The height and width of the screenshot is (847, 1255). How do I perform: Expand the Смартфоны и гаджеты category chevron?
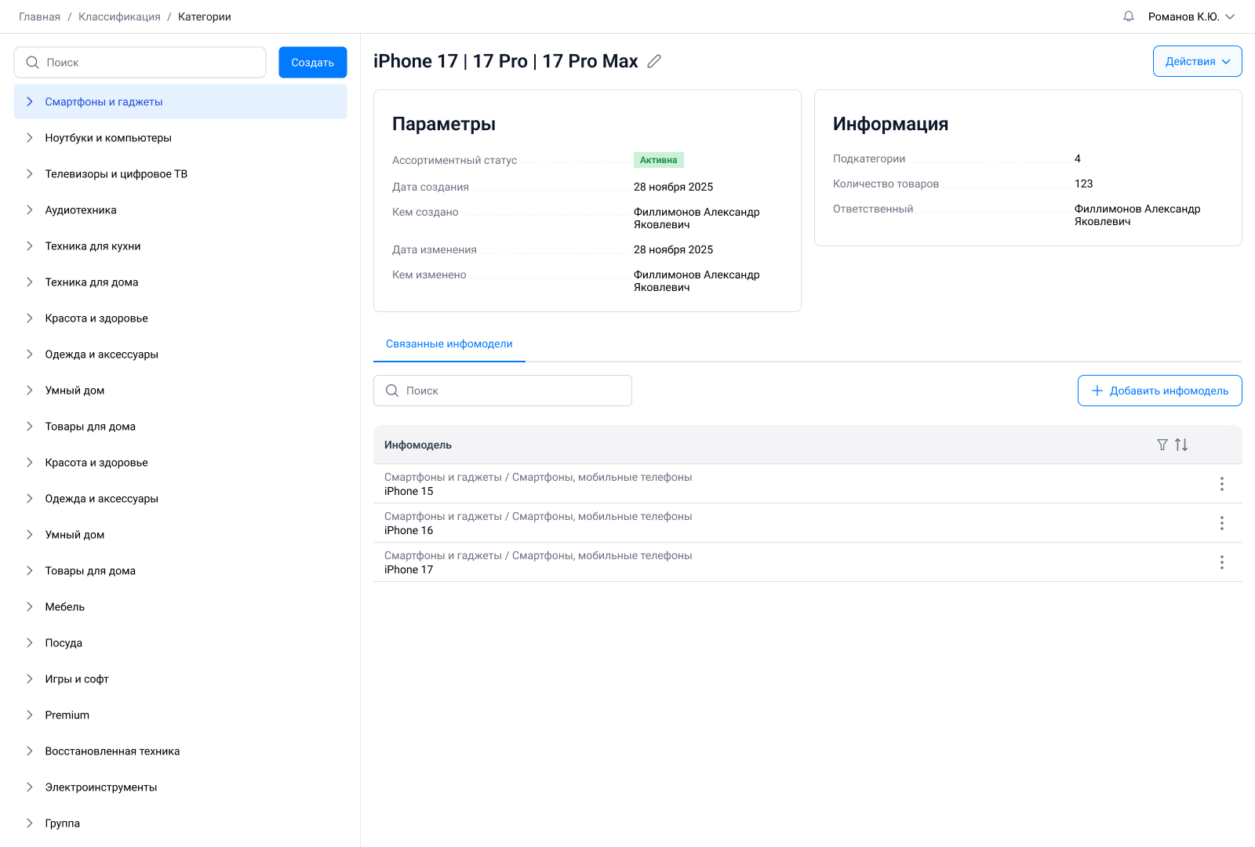click(x=30, y=102)
